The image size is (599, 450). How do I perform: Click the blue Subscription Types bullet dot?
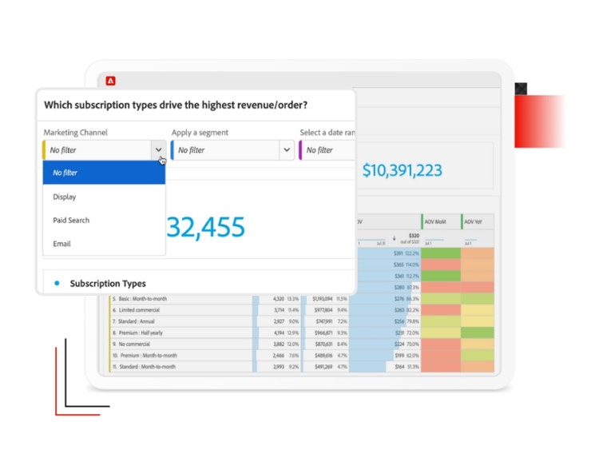[57, 283]
